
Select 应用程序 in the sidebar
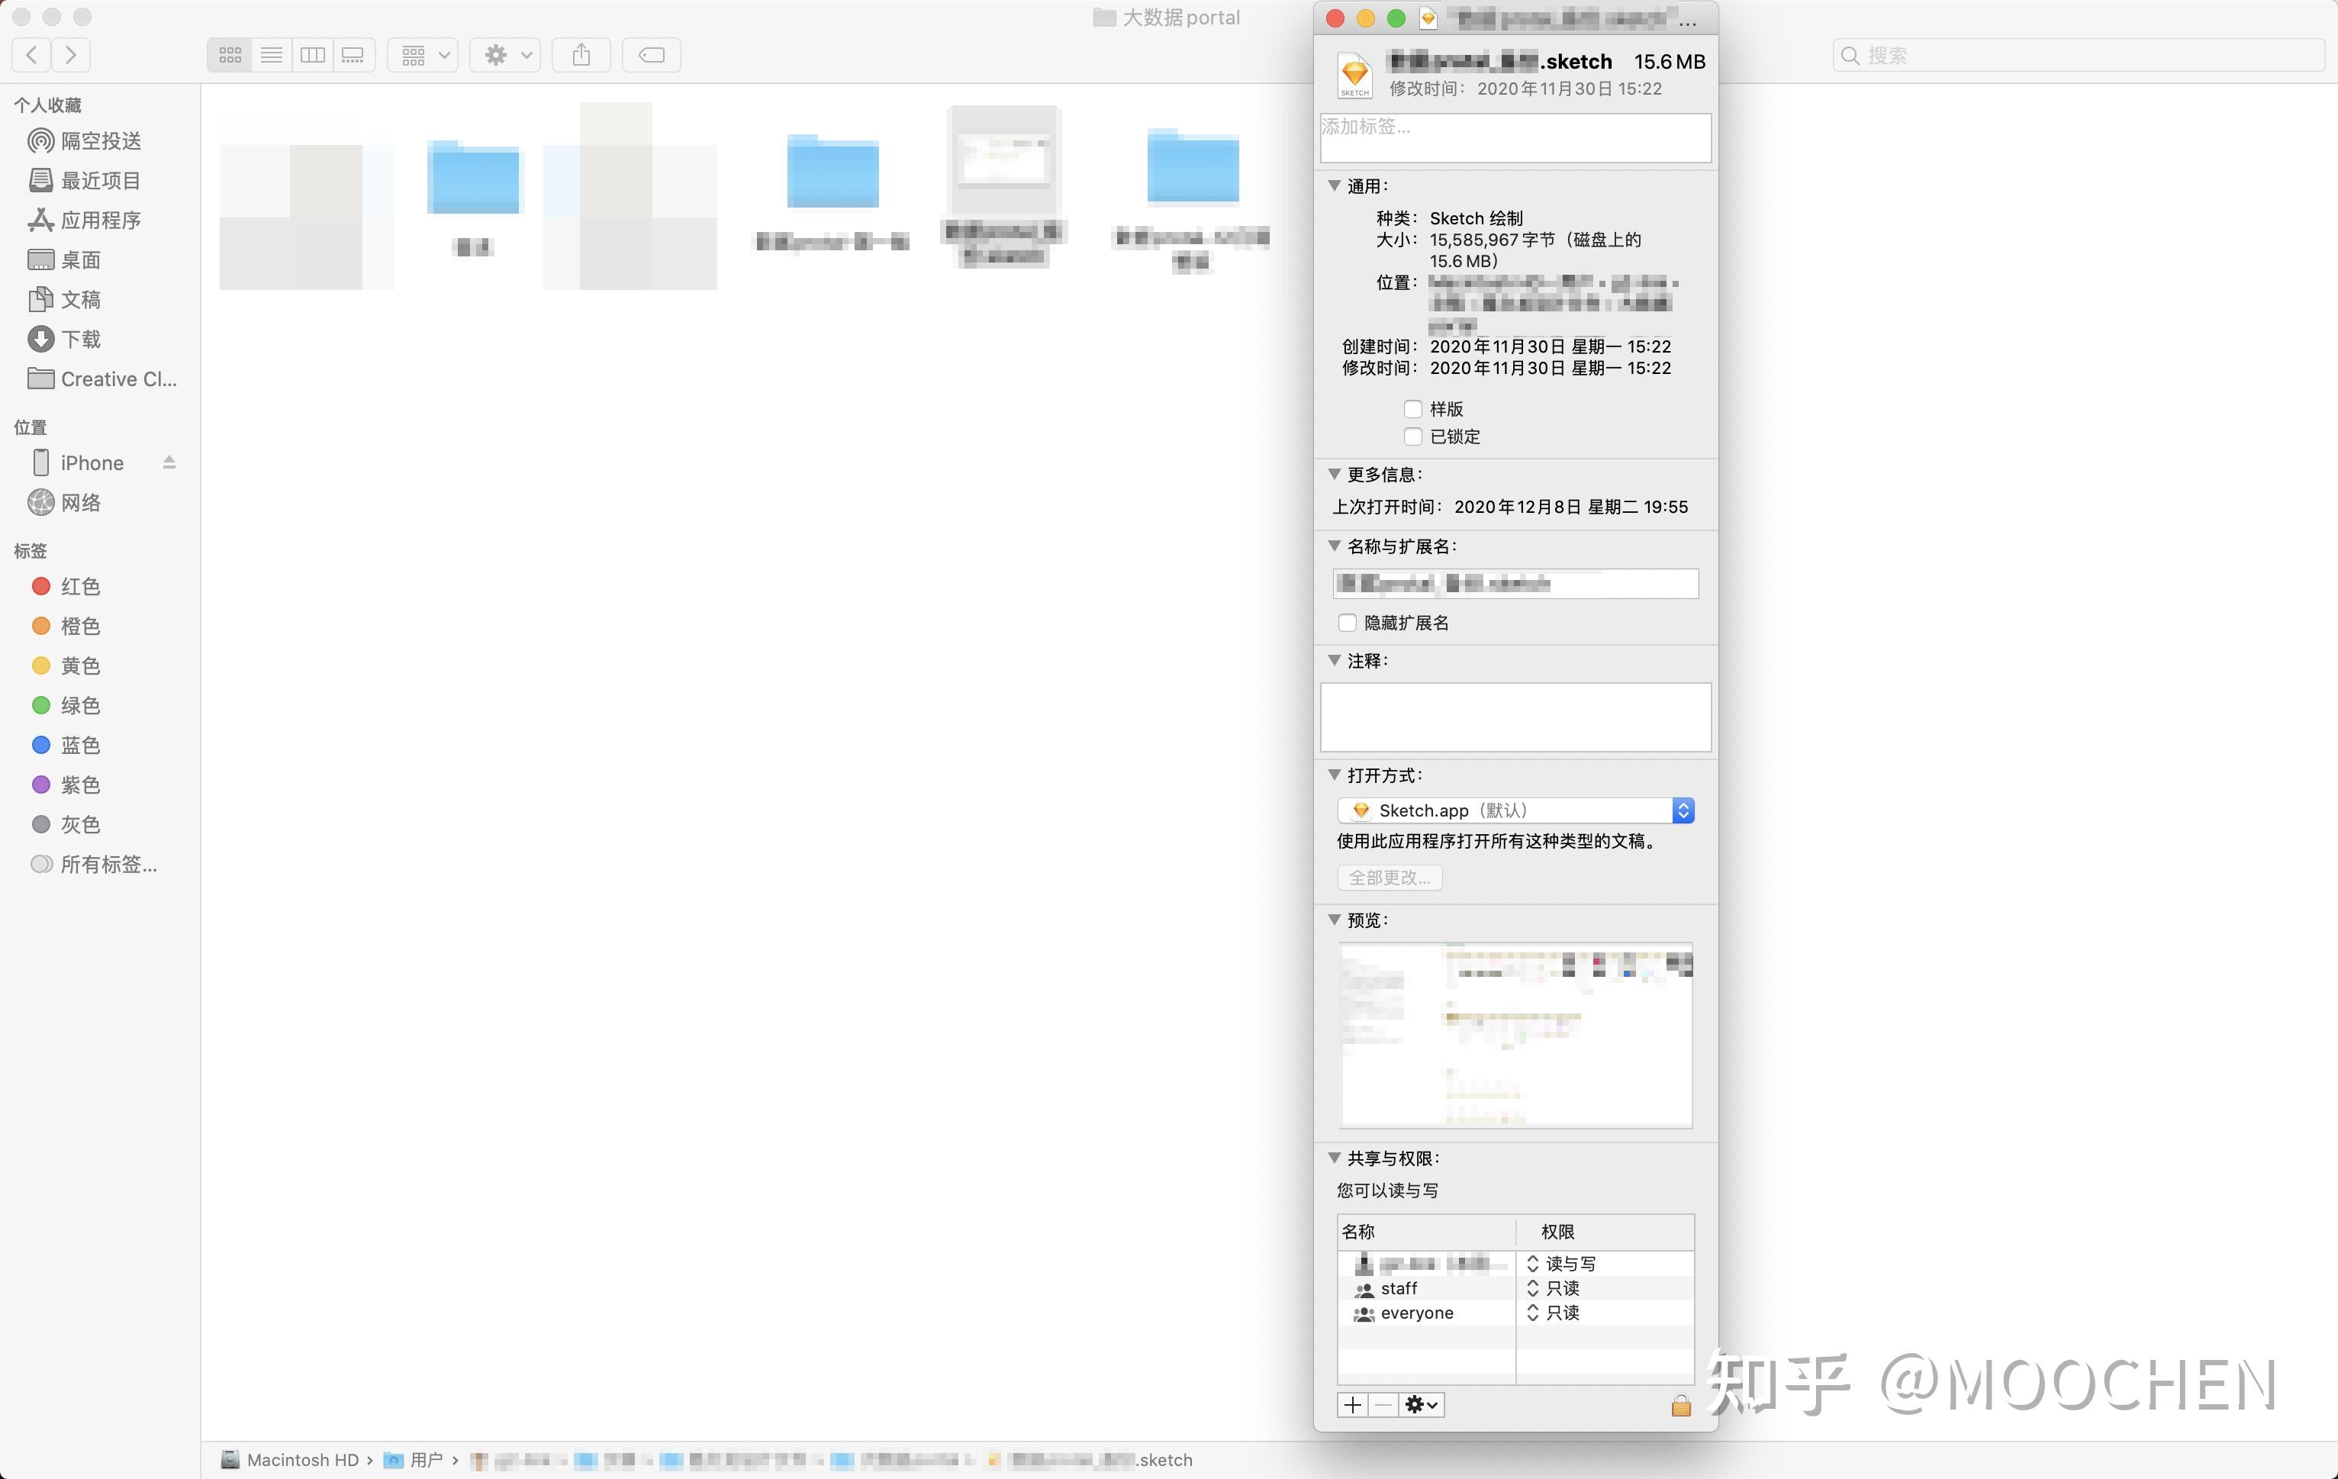coord(100,221)
